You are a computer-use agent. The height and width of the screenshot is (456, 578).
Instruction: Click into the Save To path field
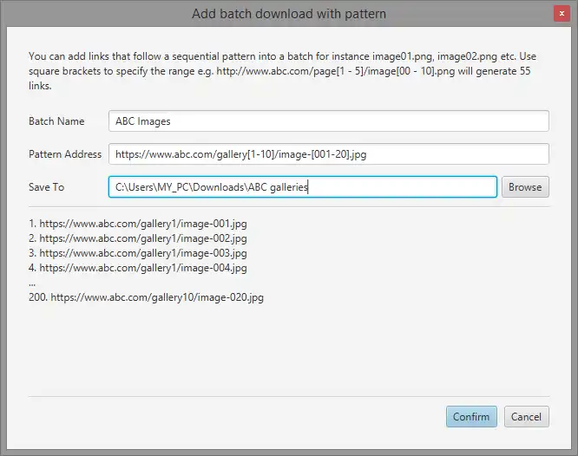click(303, 186)
